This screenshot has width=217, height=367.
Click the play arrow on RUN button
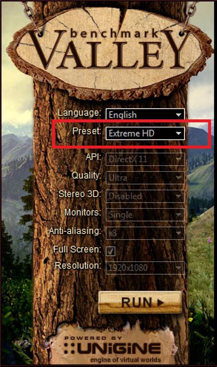click(x=160, y=303)
